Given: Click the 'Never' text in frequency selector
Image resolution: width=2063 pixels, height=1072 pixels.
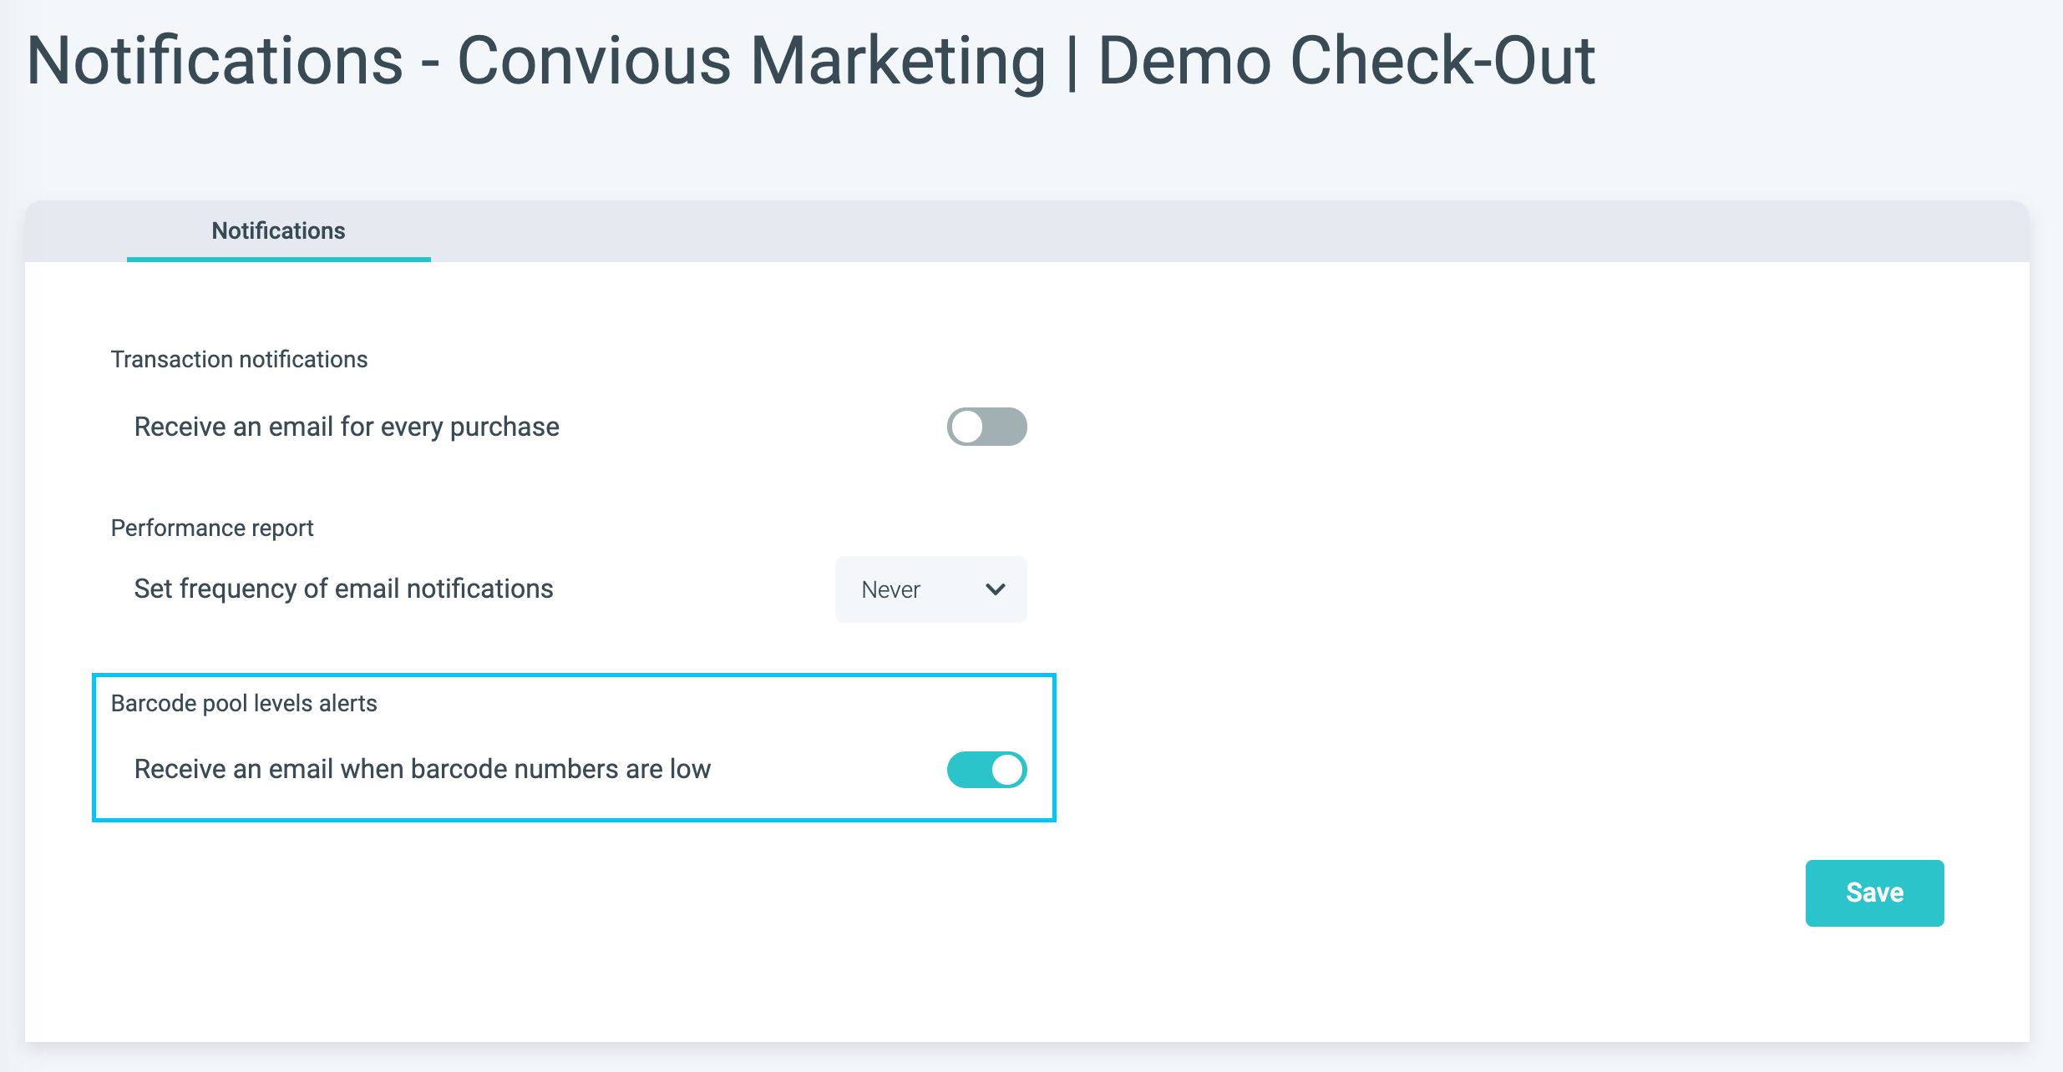Looking at the screenshot, I should [x=890, y=589].
